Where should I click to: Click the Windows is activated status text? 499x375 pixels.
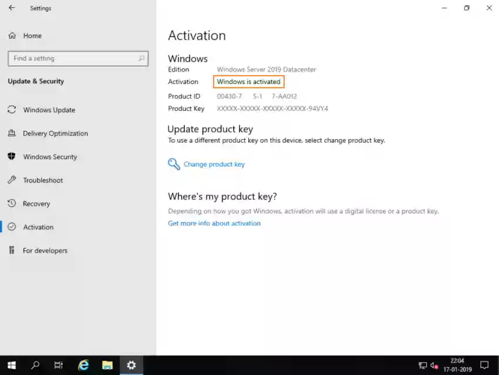(248, 82)
